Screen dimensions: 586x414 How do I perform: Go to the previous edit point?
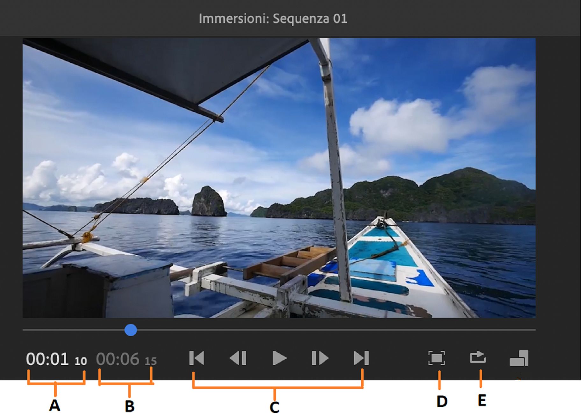(x=197, y=358)
